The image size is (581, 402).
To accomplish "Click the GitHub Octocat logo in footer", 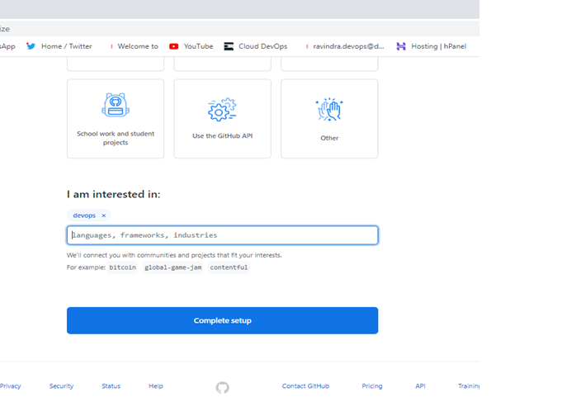I will pyautogui.click(x=222, y=387).
